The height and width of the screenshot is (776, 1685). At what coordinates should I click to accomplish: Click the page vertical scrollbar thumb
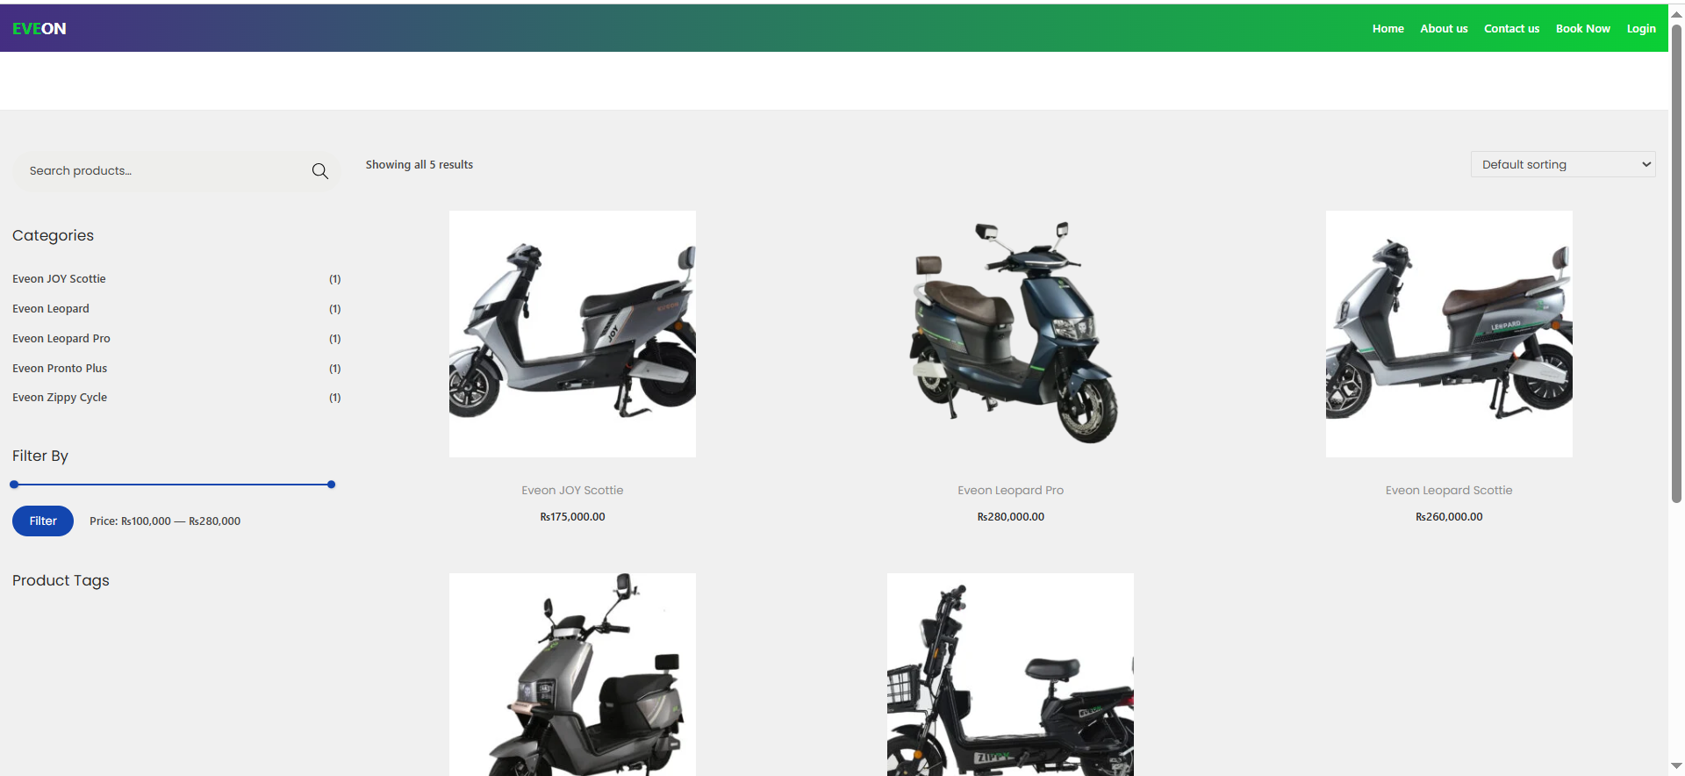pos(1676,263)
